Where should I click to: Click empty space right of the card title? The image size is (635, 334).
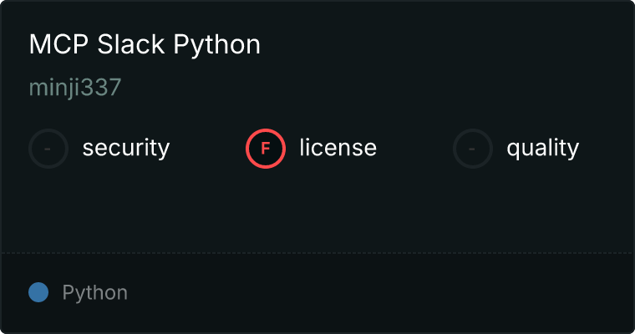click(443, 45)
